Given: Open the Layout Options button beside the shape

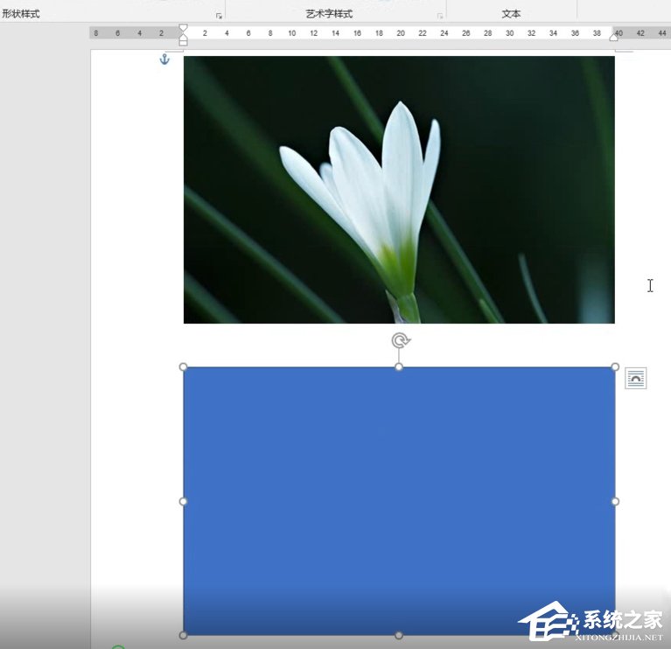Looking at the screenshot, I should click(x=636, y=379).
